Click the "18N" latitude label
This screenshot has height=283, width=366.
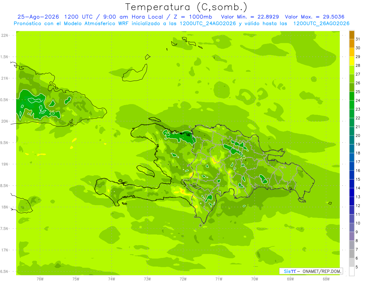click(x=5, y=207)
